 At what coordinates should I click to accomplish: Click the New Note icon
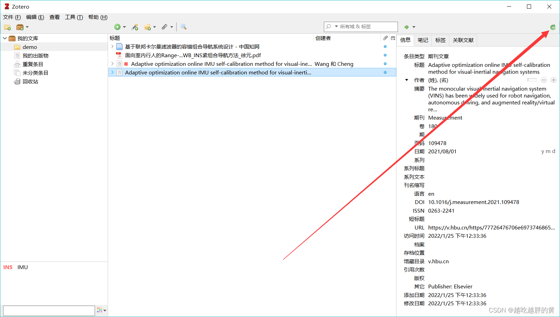pos(148,27)
